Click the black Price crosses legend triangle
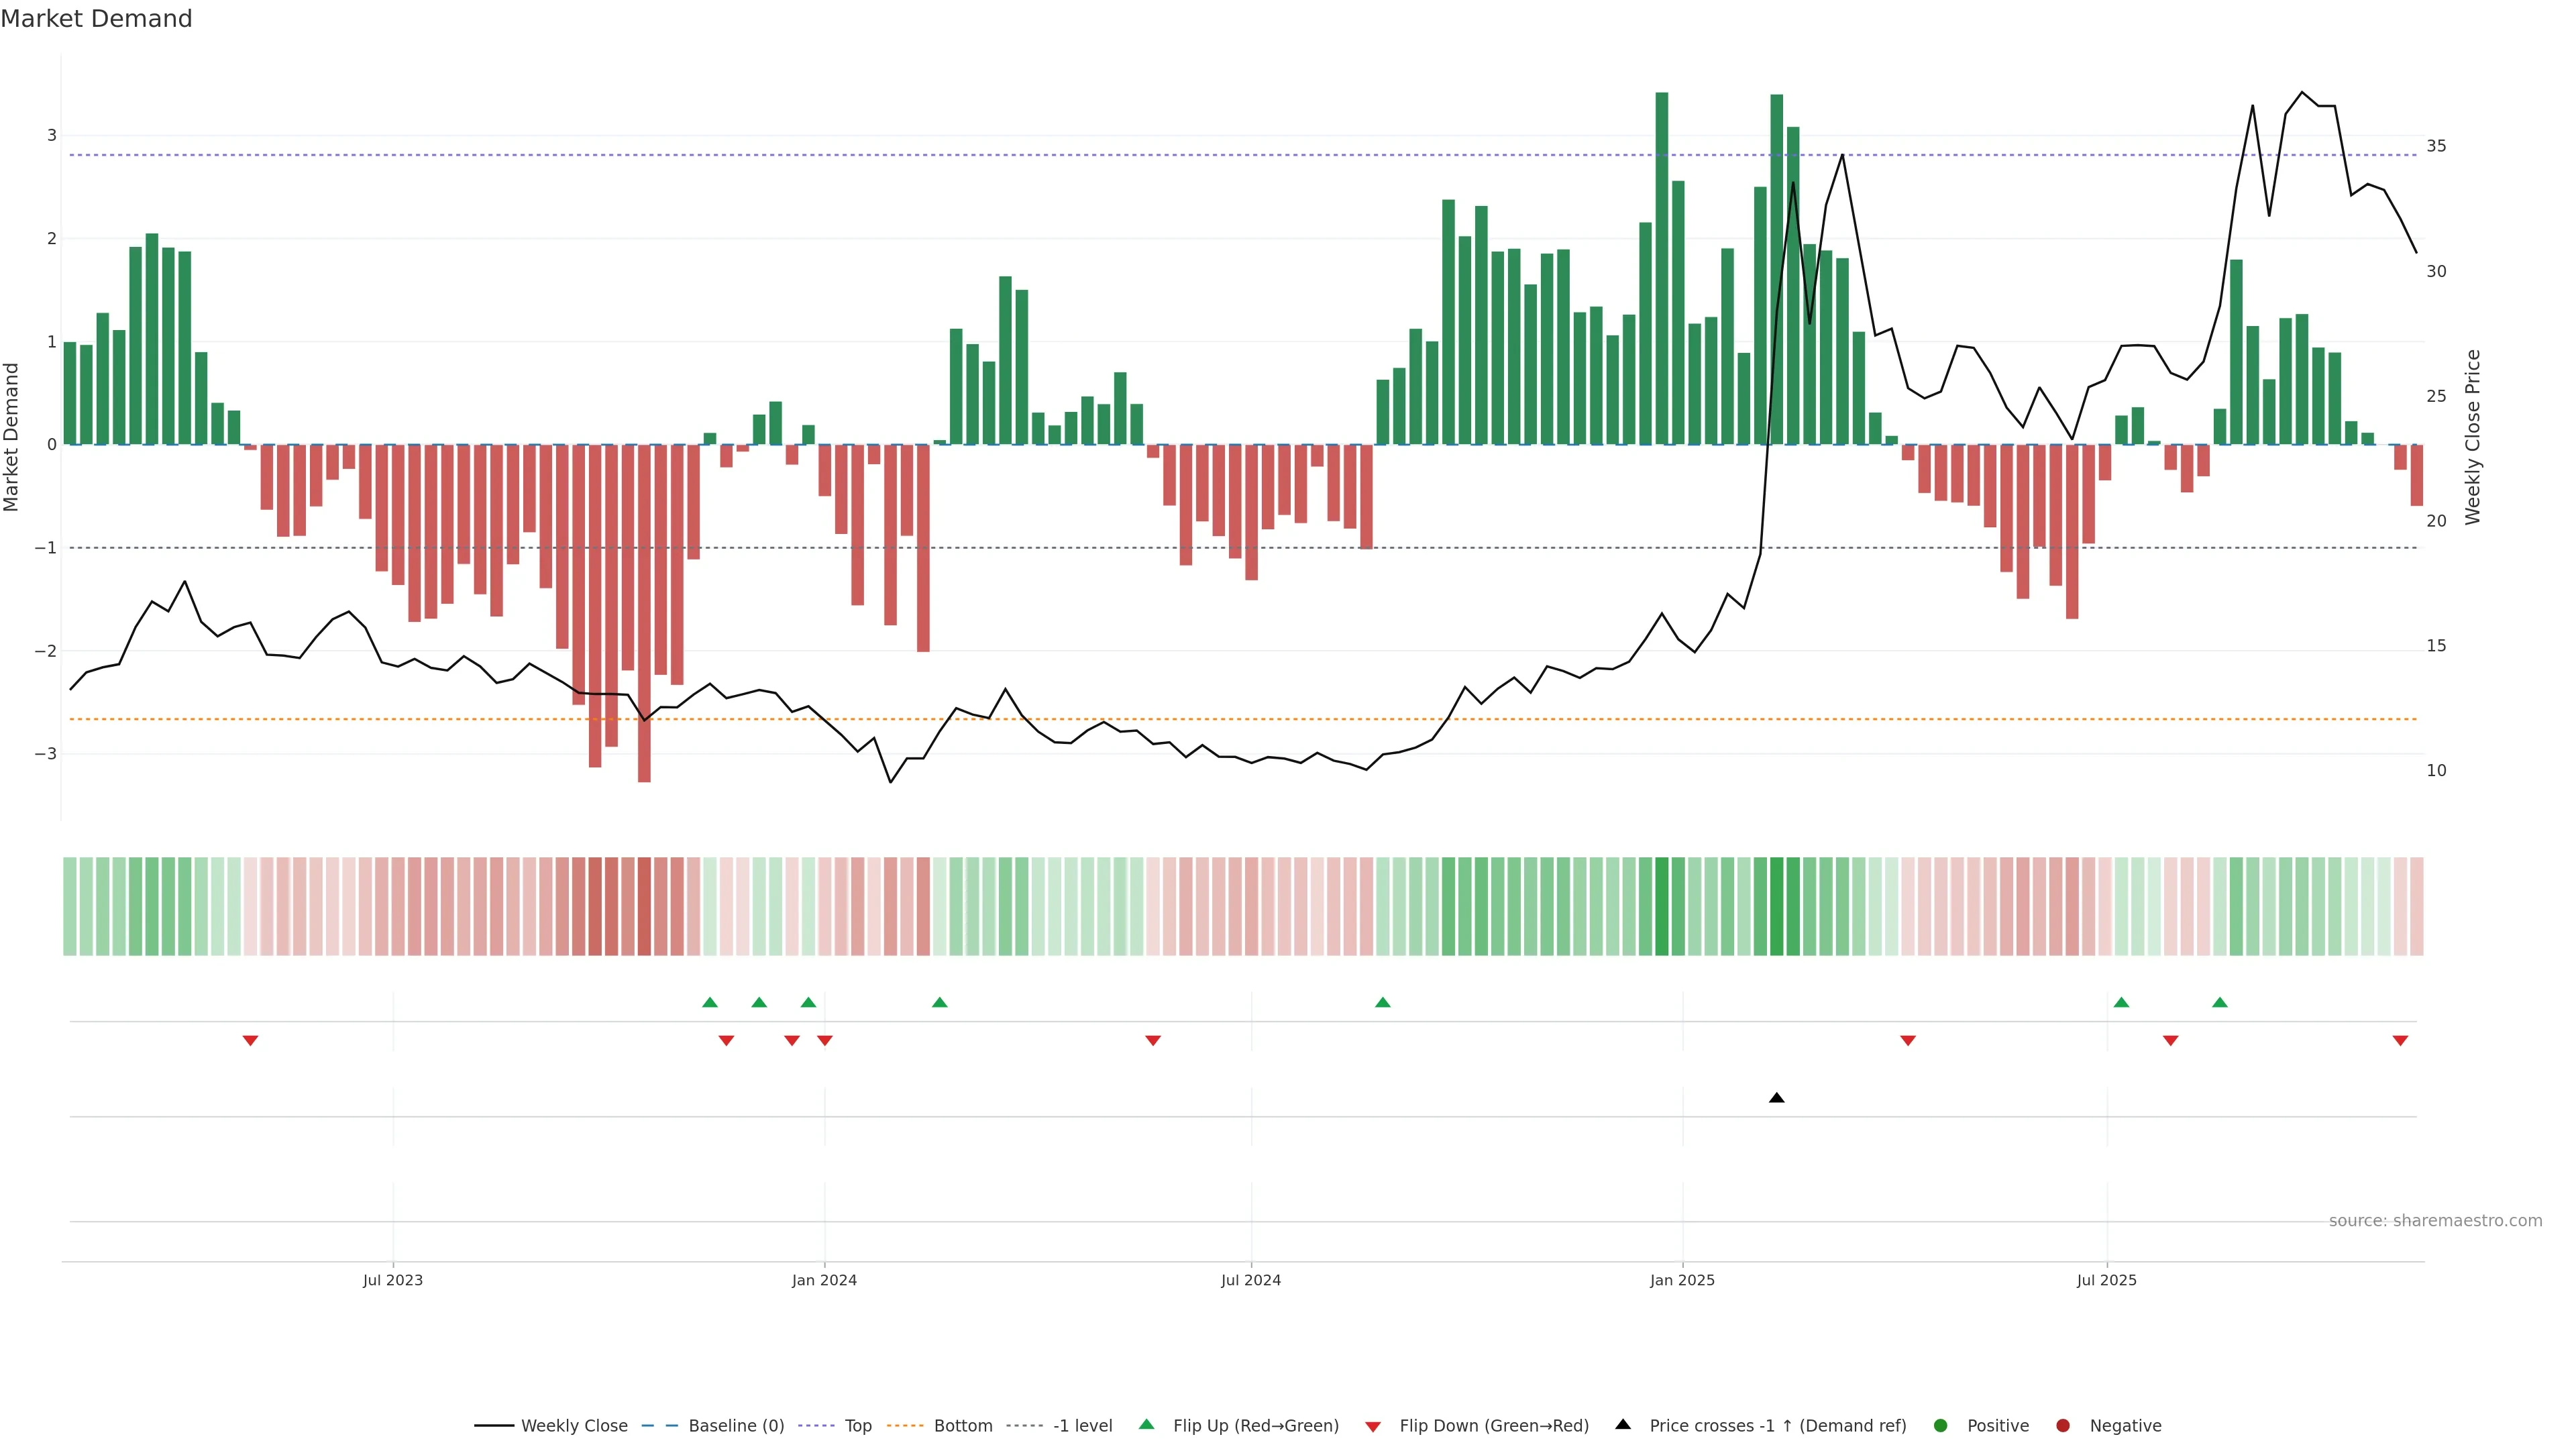Viewport: 2576px width, 1449px height. 1623,1424
